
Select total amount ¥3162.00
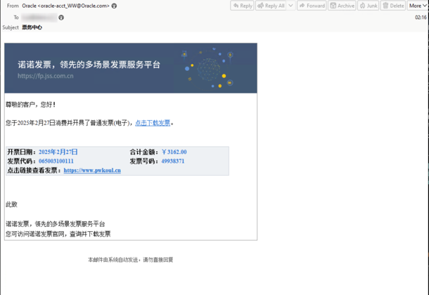[174, 152]
